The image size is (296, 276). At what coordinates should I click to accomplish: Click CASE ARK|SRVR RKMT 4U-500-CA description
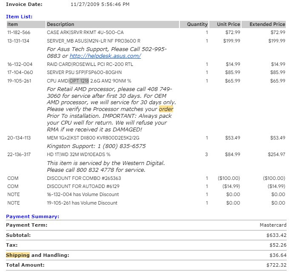[85, 32]
